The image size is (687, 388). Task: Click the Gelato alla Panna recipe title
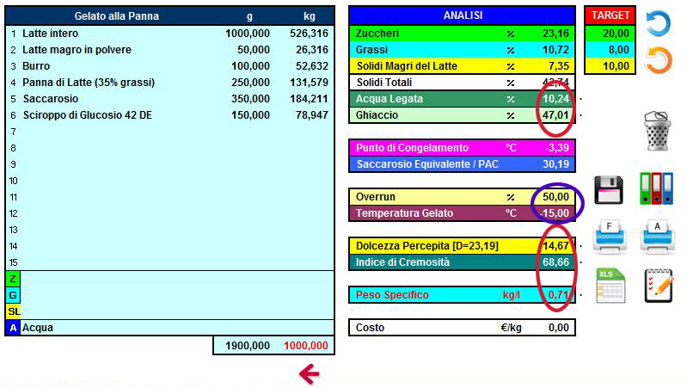point(116,16)
